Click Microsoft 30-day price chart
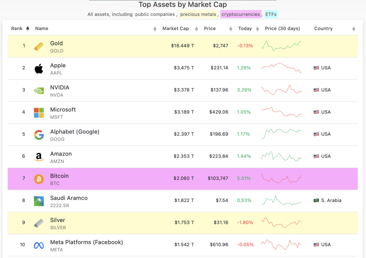The image size is (366, 258). [x=282, y=112]
